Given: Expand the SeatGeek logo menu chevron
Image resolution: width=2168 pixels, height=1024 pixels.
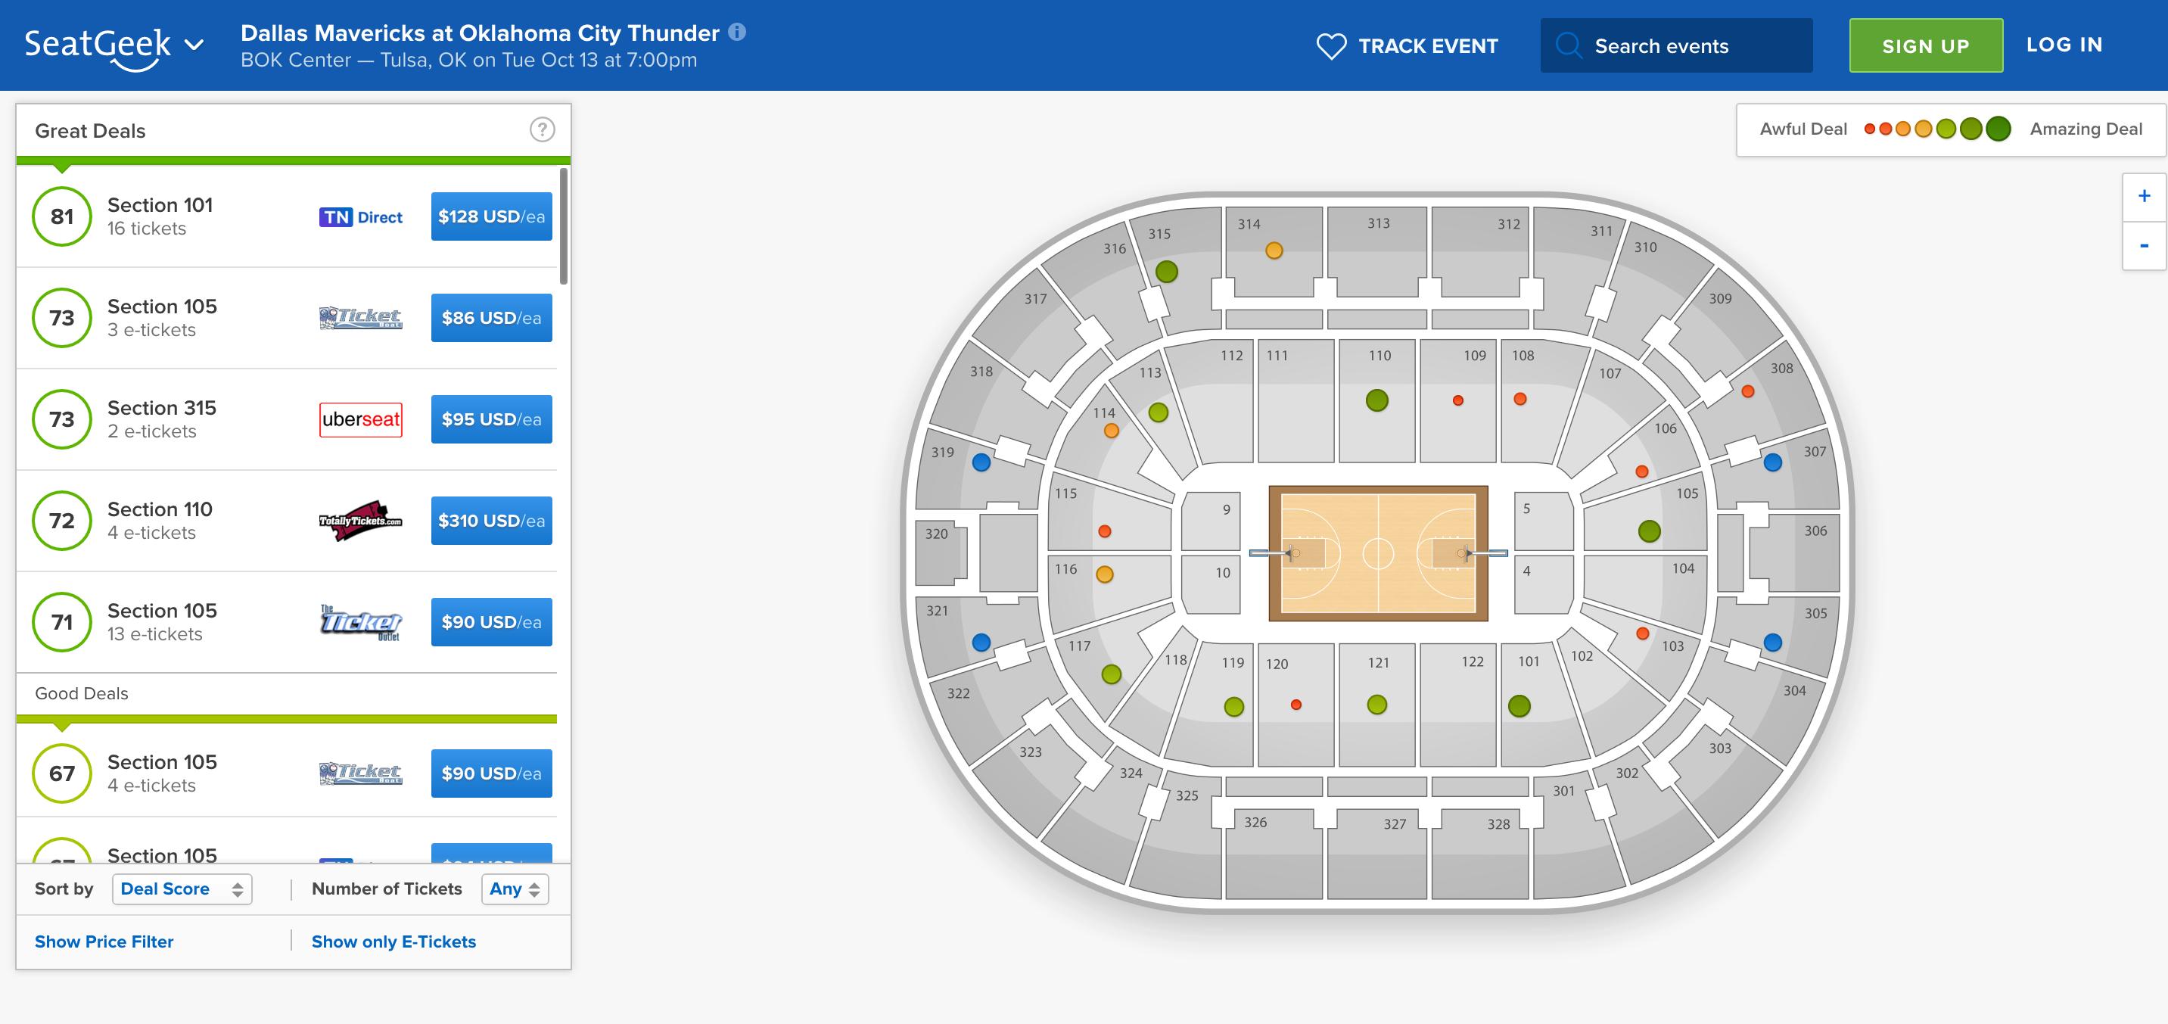Looking at the screenshot, I should click(x=194, y=45).
